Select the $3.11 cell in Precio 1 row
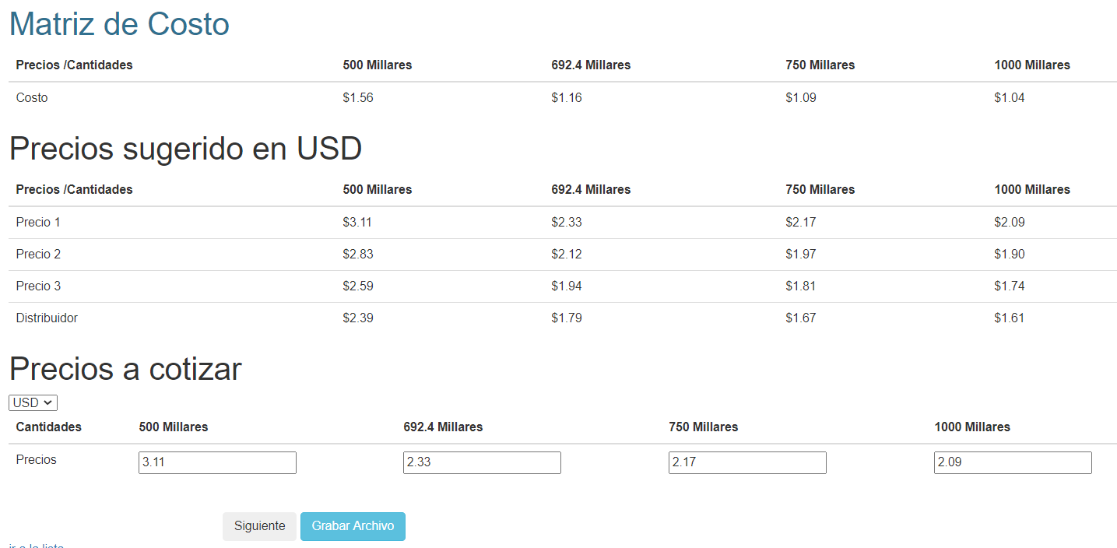This screenshot has height=548, width=1117. click(x=357, y=223)
